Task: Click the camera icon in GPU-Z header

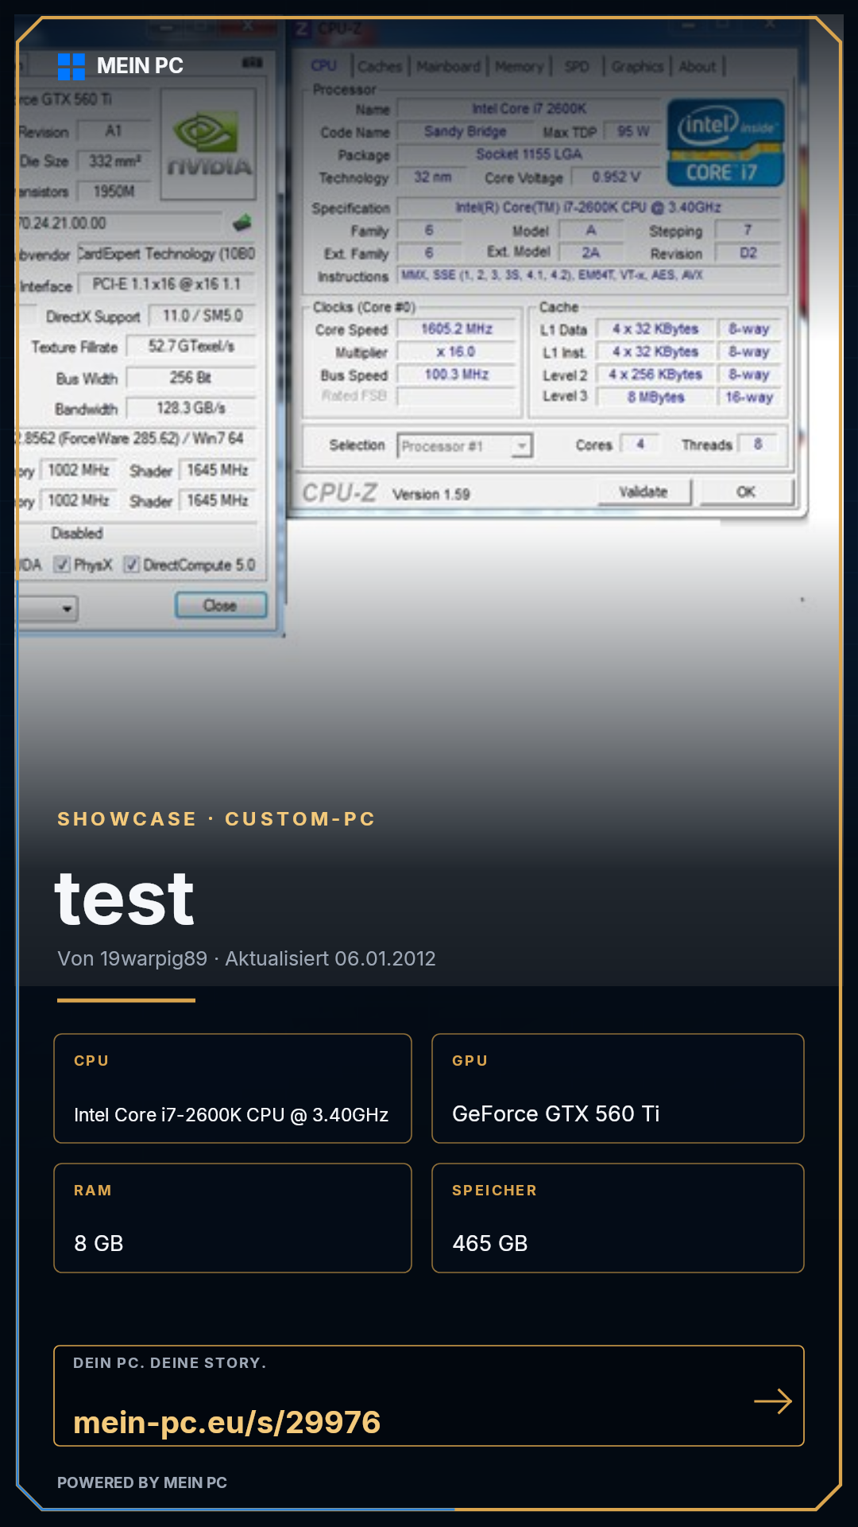Action: (x=253, y=63)
